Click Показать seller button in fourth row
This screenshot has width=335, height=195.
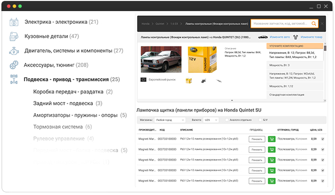tap(257, 171)
